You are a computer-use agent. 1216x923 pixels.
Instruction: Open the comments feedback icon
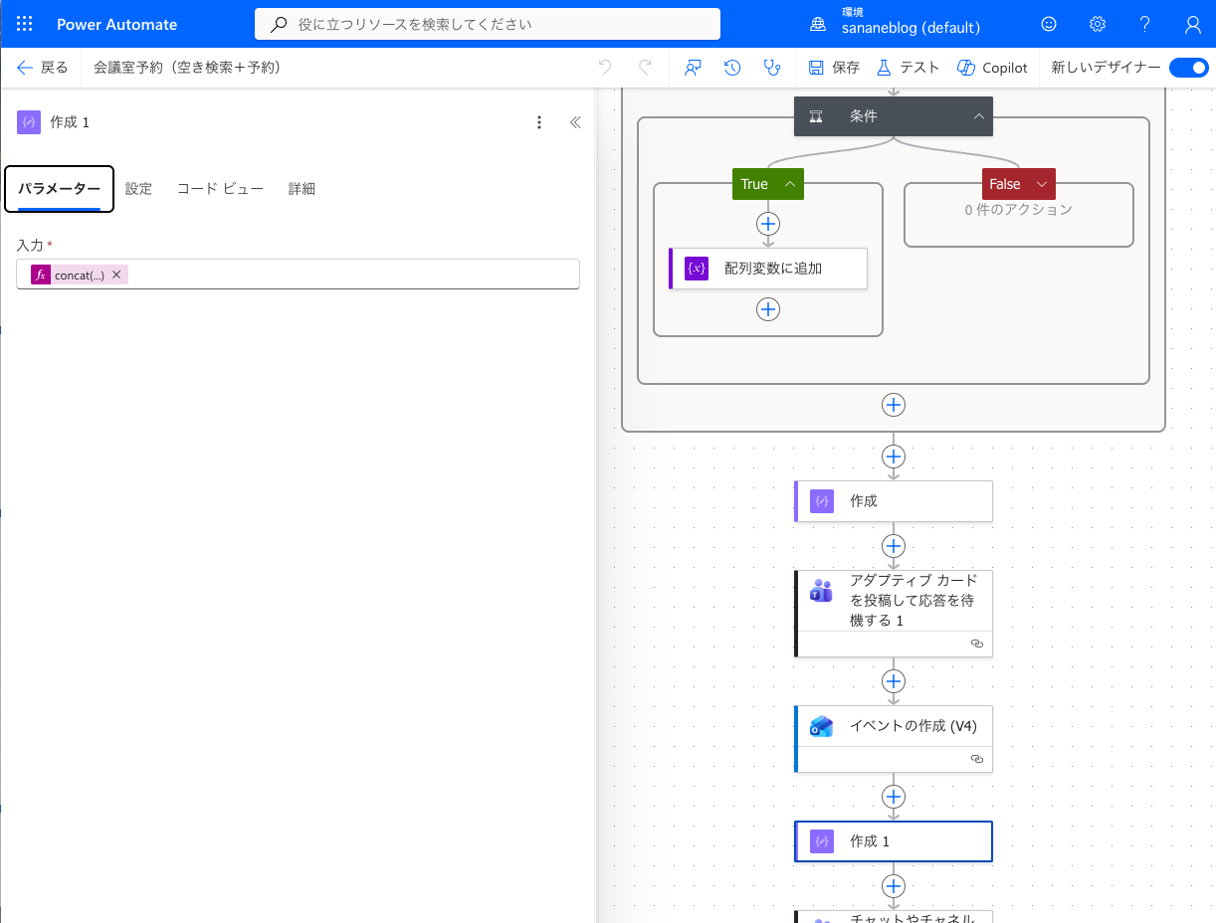[x=694, y=68]
